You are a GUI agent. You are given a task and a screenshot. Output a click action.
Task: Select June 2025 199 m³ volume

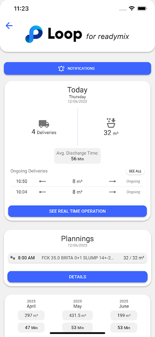pos(124,316)
